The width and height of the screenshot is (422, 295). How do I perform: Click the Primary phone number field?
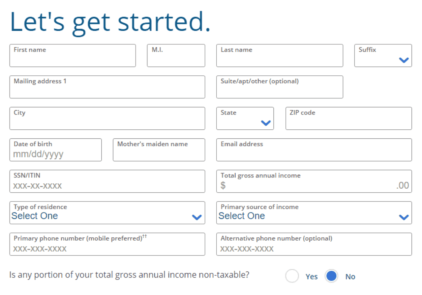pyautogui.click(x=107, y=247)
